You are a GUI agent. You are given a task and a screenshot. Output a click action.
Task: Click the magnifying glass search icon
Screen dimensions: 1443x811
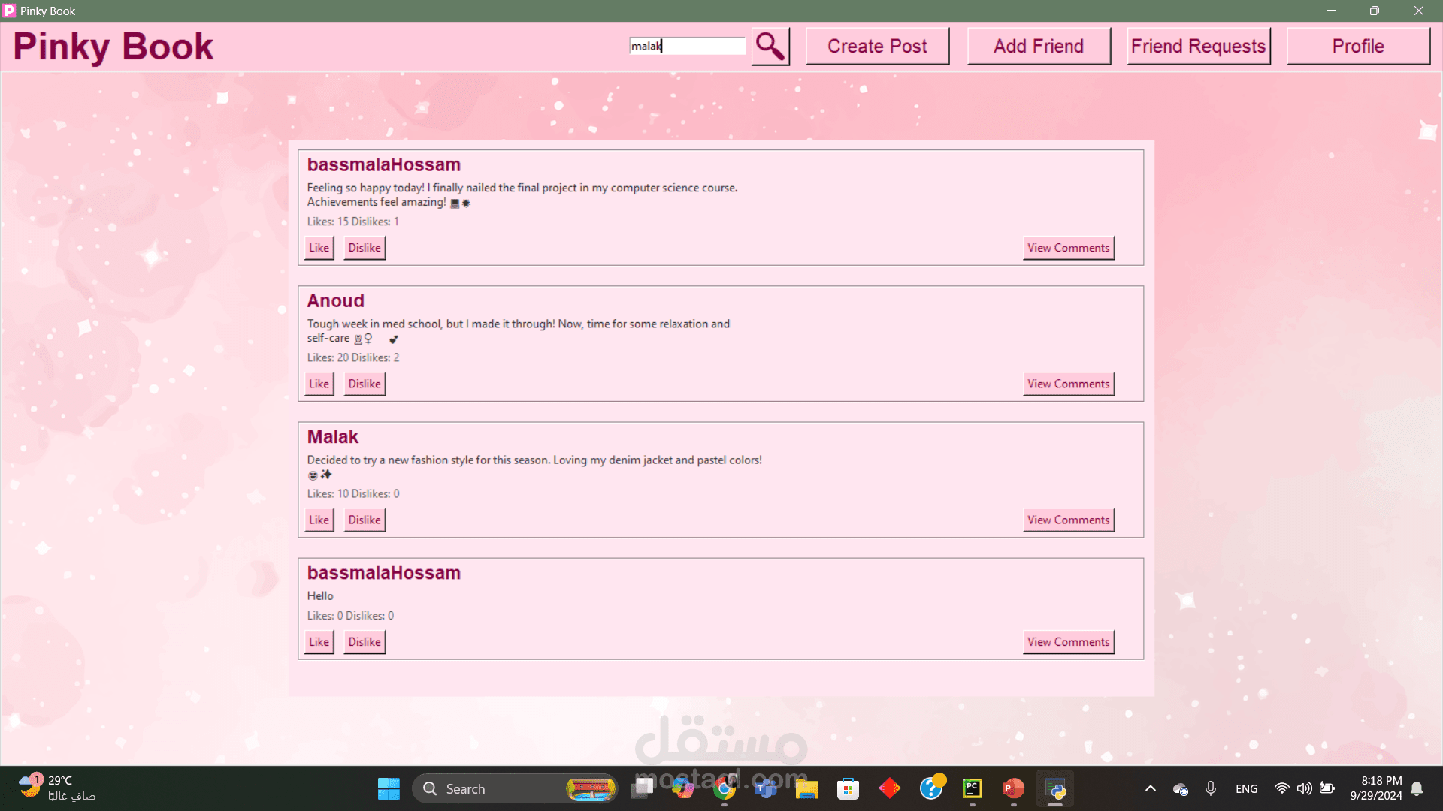pos(770,47)
